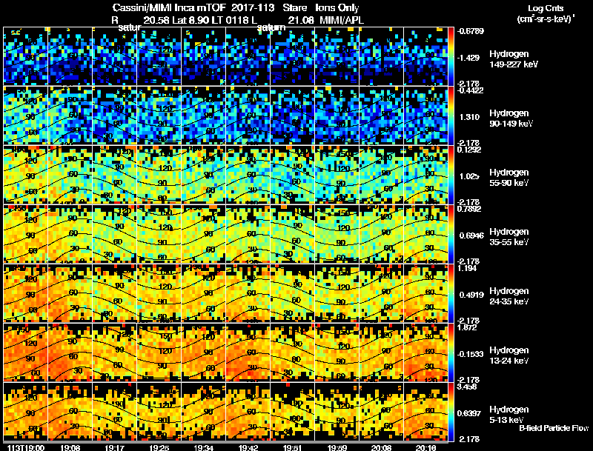Click the '19:59' time axis label
This screenshot has height=451, width=593.
tap(337, 447)
